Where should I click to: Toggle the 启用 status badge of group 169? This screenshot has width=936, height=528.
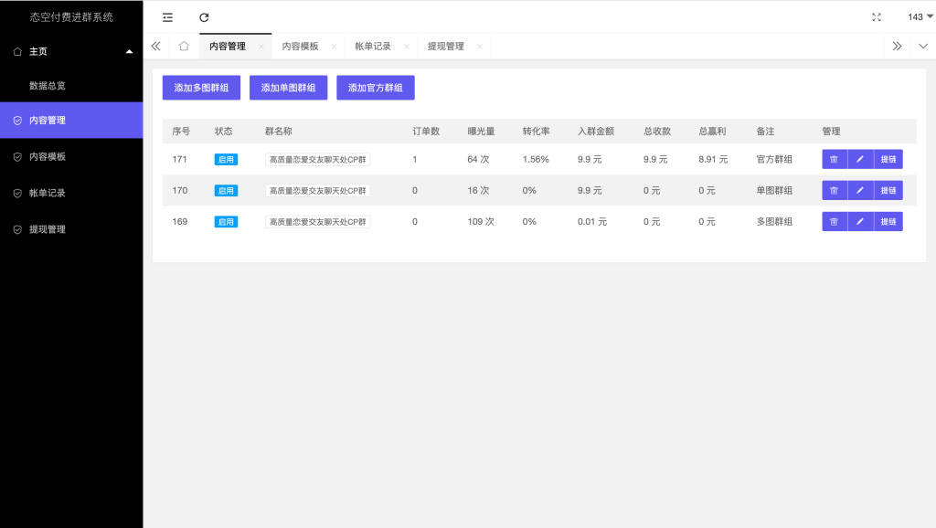pyautogui.click(x=226, y=221)
